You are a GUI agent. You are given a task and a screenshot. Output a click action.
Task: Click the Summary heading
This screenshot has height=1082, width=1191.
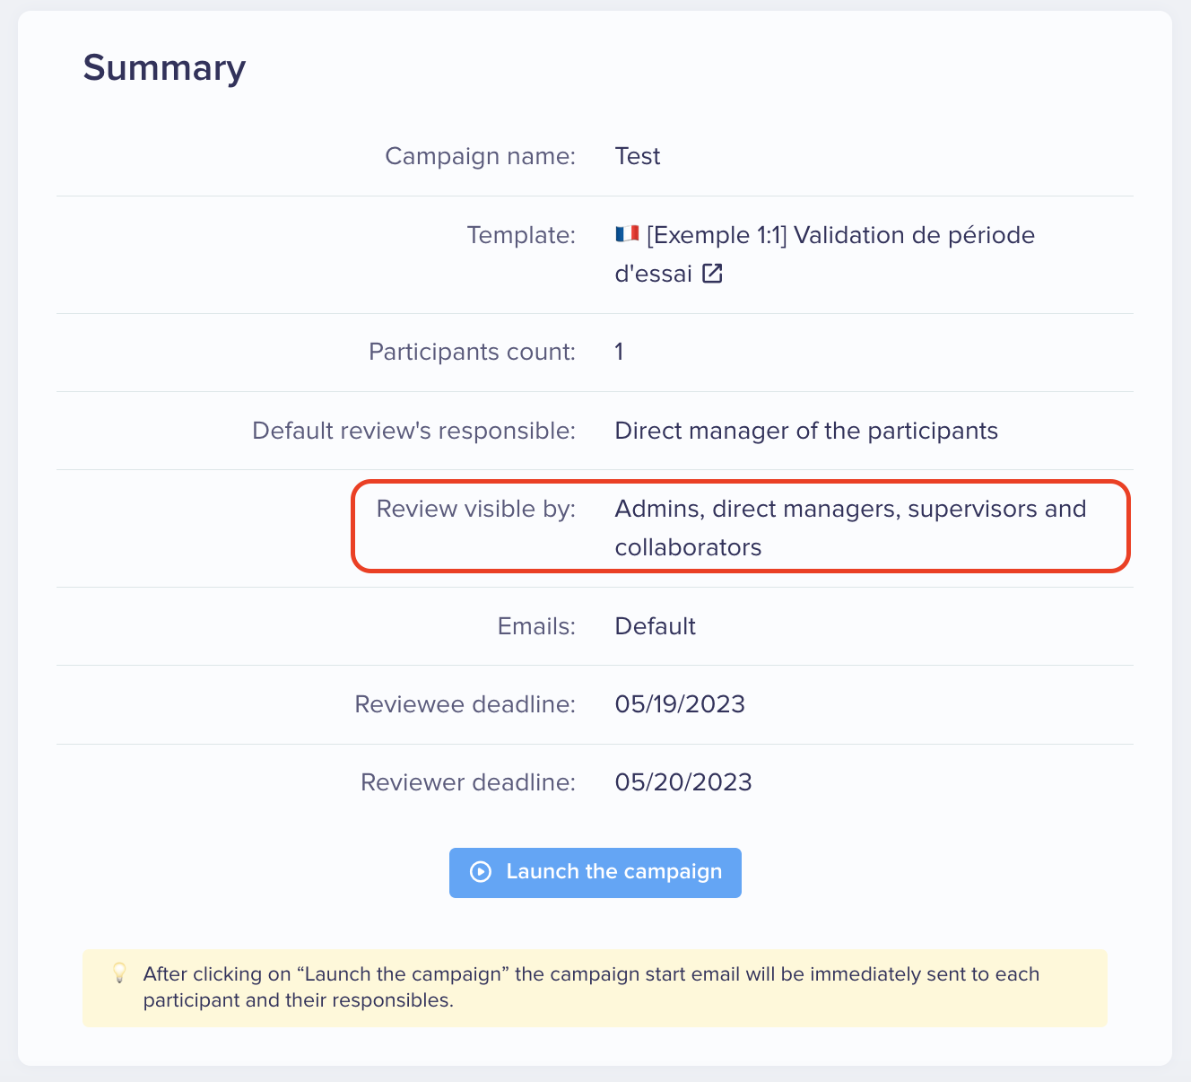[164, 68]
